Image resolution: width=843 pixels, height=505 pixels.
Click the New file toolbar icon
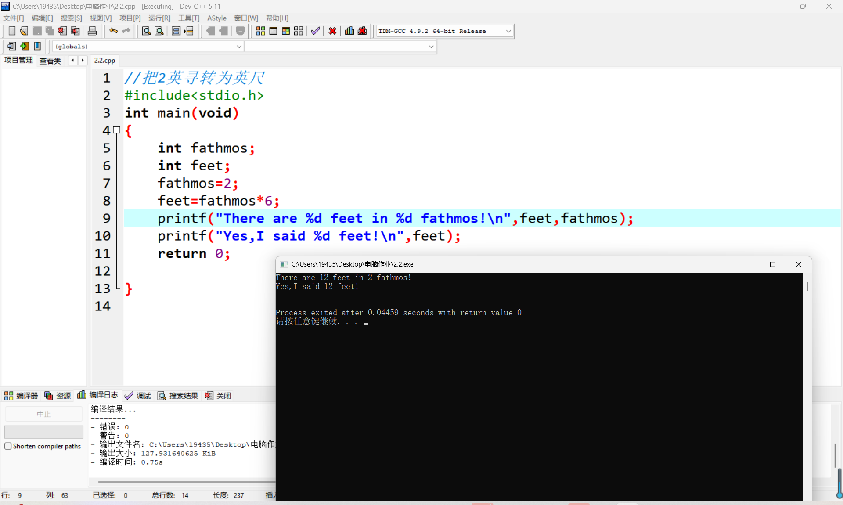12,31
